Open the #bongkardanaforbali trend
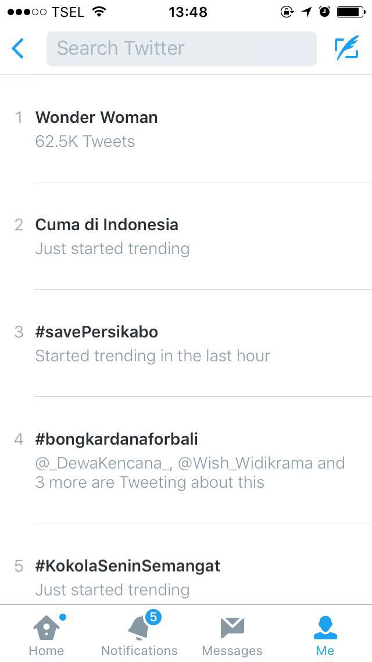This screenshot has width=372, height=662. tap(116, 439)
